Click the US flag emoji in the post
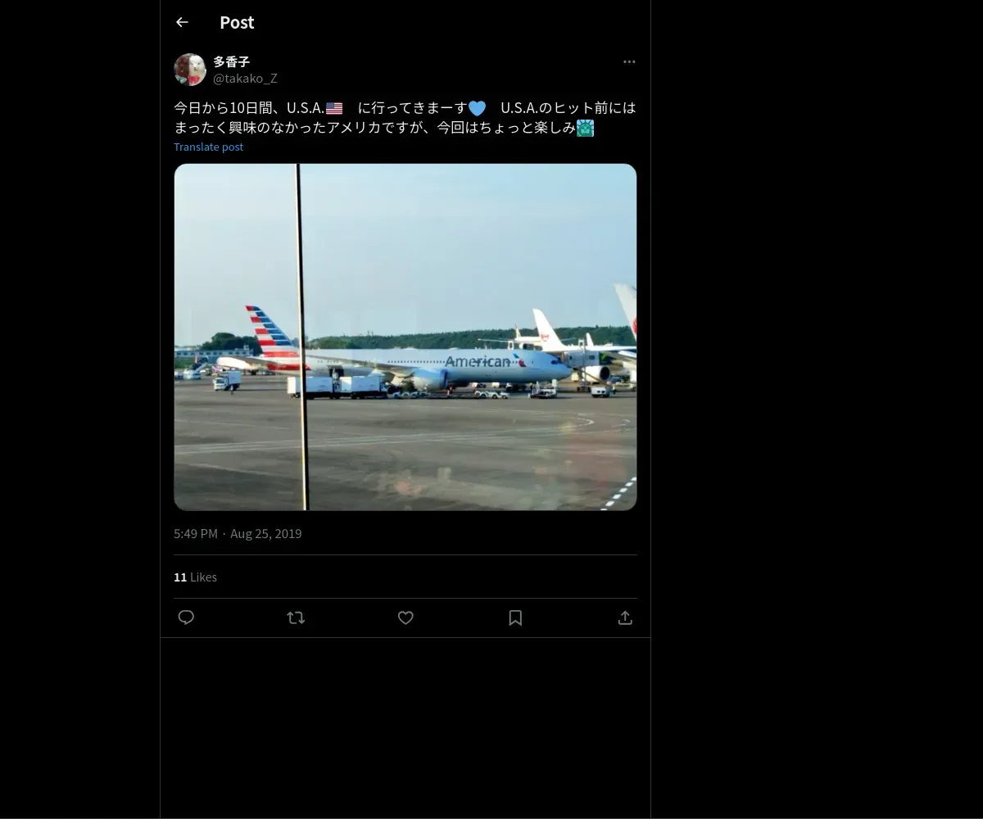Screen dimensions: 983x819 pos(334,108)
